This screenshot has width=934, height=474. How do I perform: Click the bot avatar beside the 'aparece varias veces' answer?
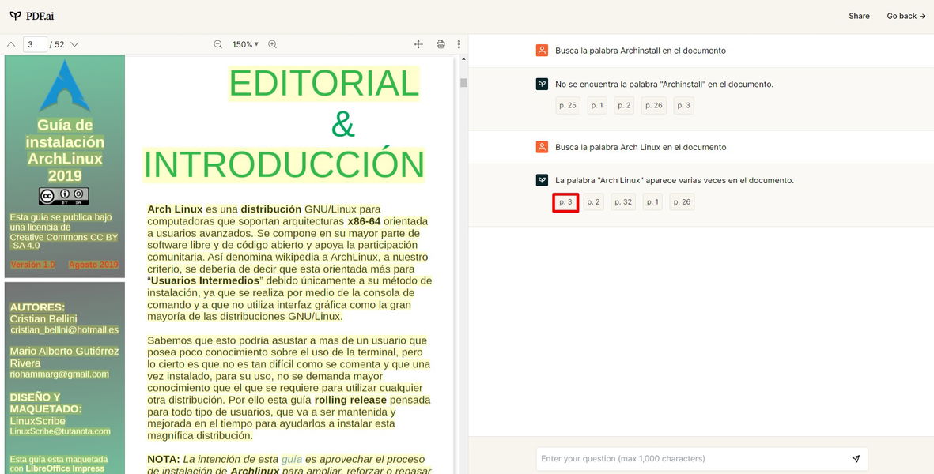(542, 180)
